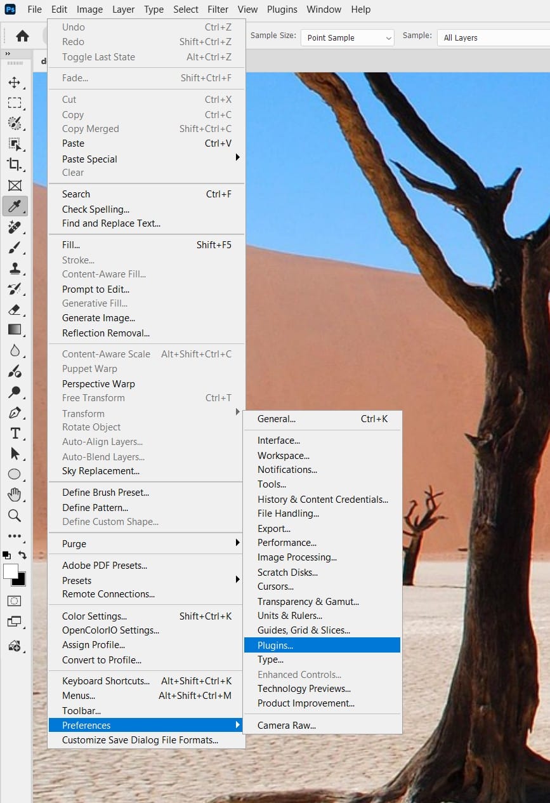
Task: Select the Spot Healing Brush tool
Action: 15,227
